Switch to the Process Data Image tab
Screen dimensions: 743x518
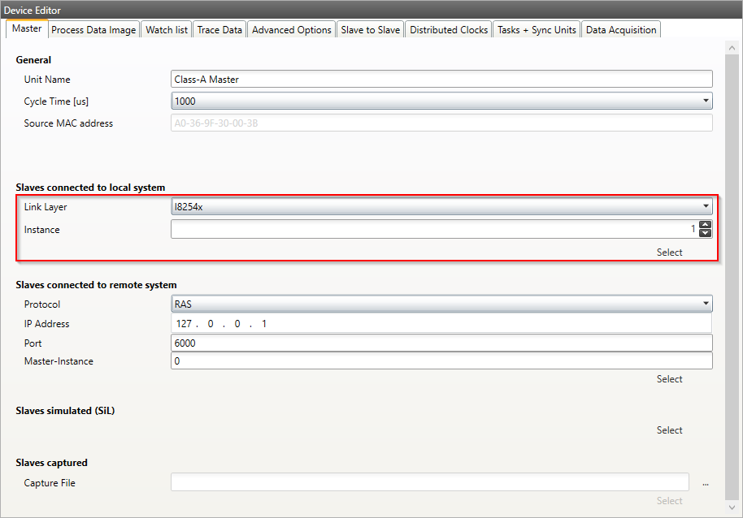[93, 30]
